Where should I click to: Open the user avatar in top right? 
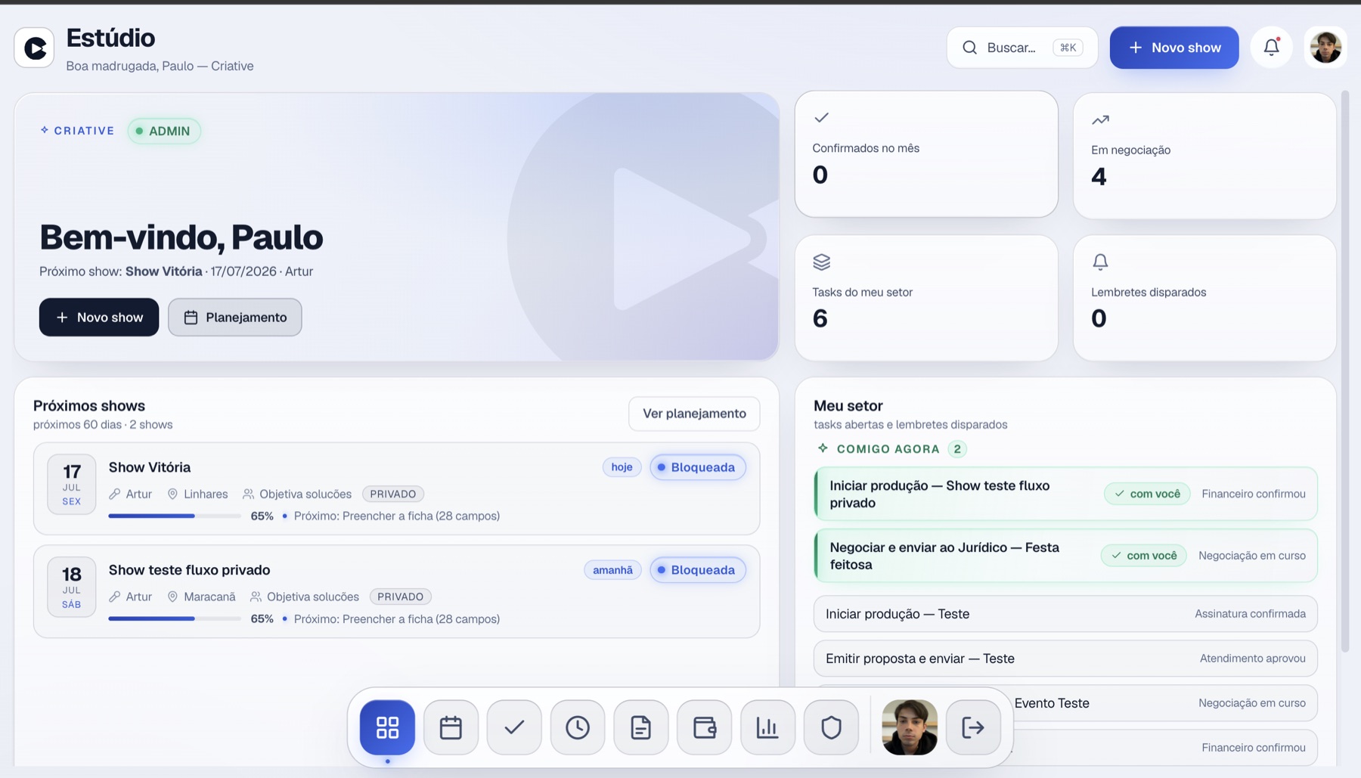pyautogui.click(x=1325, y=47)
